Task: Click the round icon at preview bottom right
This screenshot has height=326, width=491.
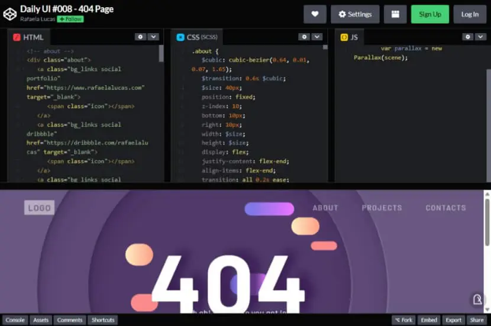Action: 477,299
